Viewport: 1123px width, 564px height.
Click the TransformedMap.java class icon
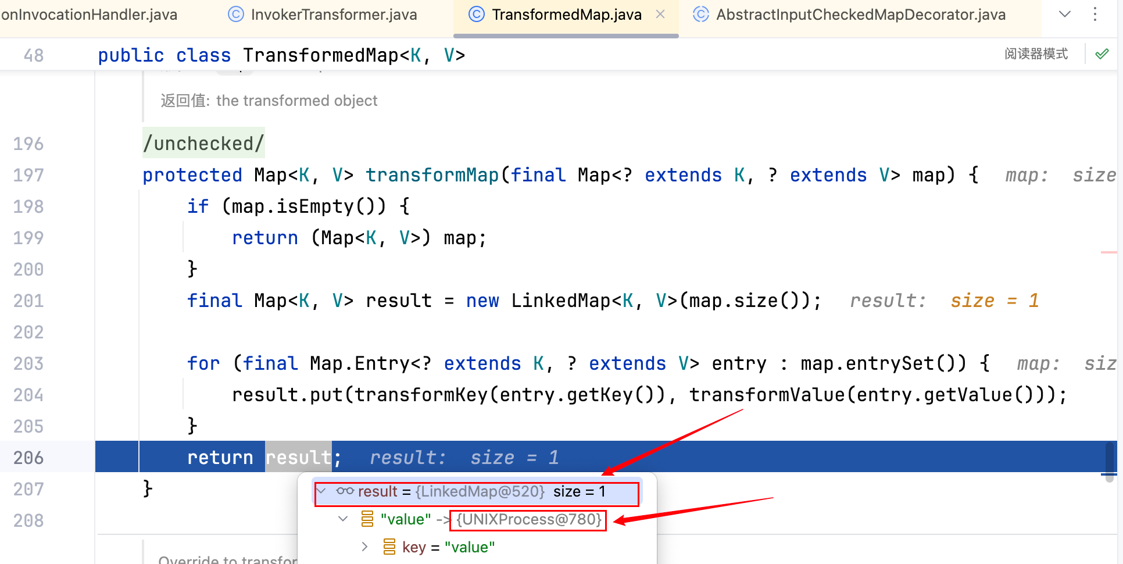[x=476, y=15]
